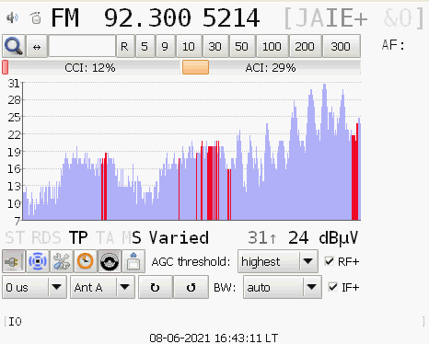
Task: Click the signal level graph
Action: tap(191, 151)
